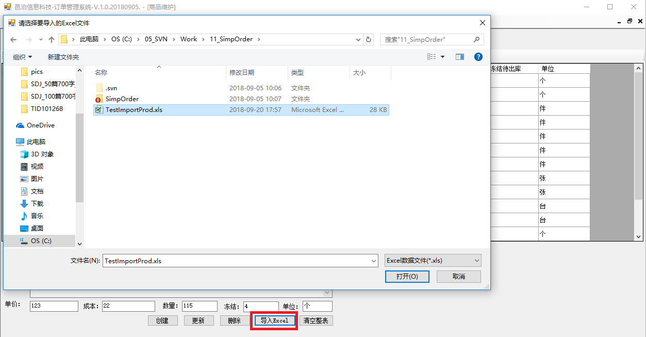Sort files by 类型 column
Viewport: 646px width, 337px height.
(x=319, y=73)
